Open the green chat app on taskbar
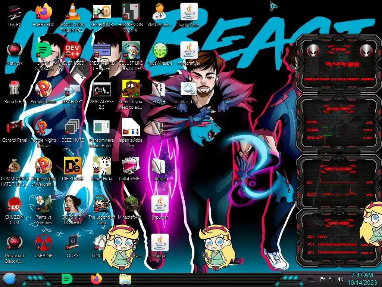Viewport: 382px width, 287px height. tap(67, 279)
